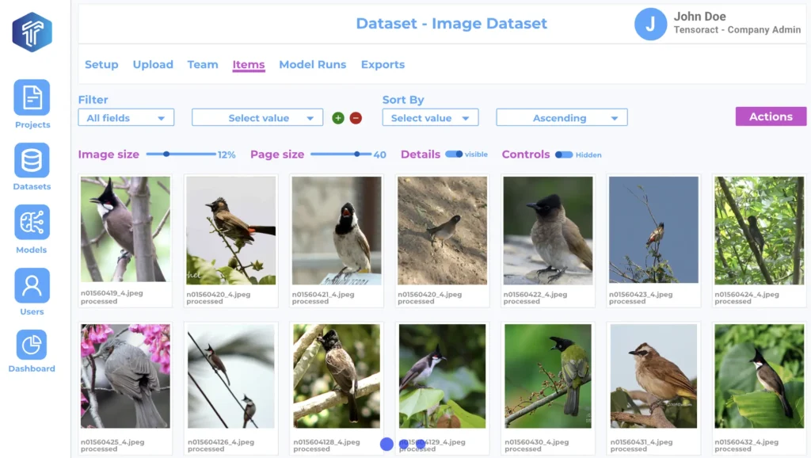Click the Tensoract logo
Screen dimensions: 811x458
click(32, 32)
